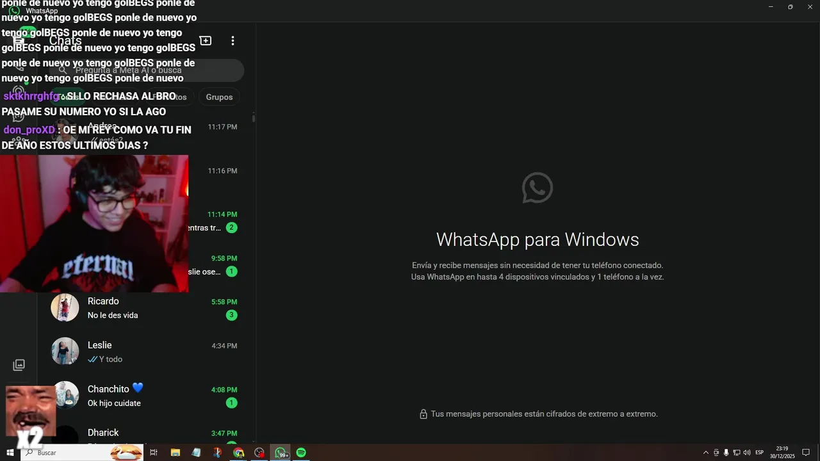The width and height of the screenshot is (820, 461).
Task: Open the Leslie conversation
Action: point(146,352)
